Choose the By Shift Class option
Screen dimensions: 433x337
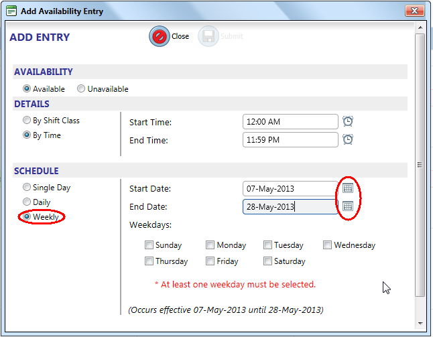pos(27,121)
